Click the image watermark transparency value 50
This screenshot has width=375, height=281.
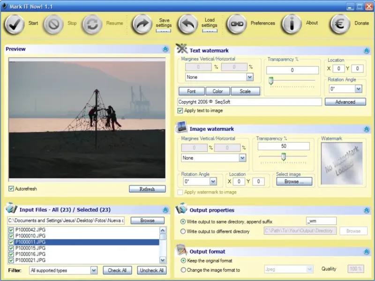tap(284, 146)
